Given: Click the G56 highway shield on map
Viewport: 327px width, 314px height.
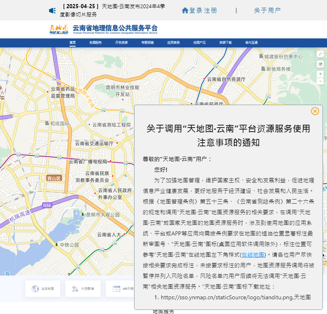Looking at the screenshot, I should (47, 205).
